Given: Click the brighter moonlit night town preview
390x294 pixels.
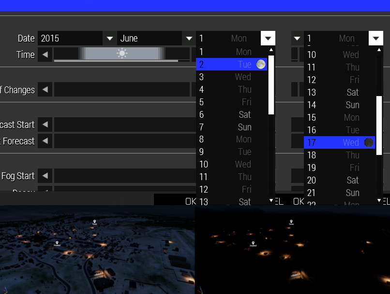Looking at the screenshot, I should click(97, 250).
